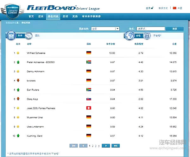Open the fifth navigation menu item

point(75,16)
